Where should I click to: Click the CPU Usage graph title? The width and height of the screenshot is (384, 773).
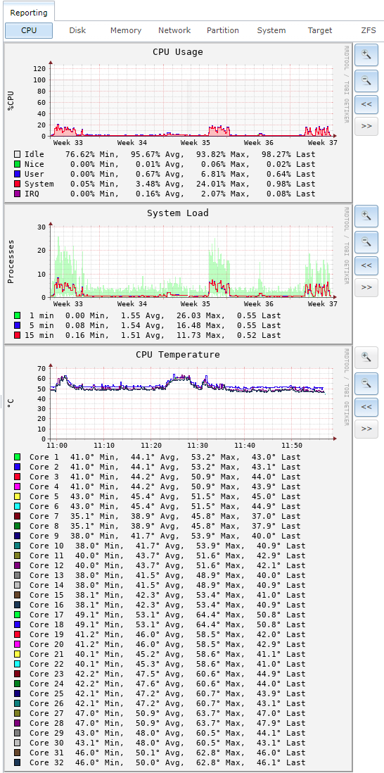pyautogui.click(x=178, y=52)
